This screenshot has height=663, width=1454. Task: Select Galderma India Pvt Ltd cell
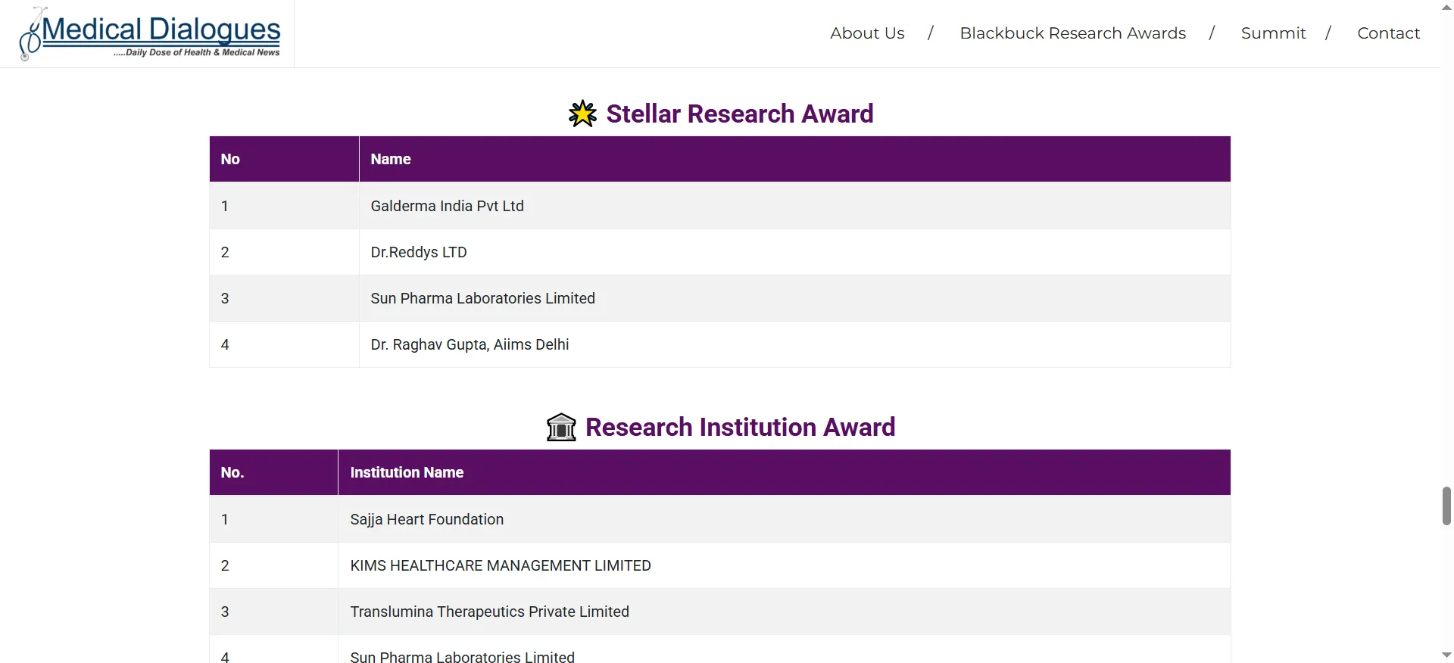click(x=795, y=206)
